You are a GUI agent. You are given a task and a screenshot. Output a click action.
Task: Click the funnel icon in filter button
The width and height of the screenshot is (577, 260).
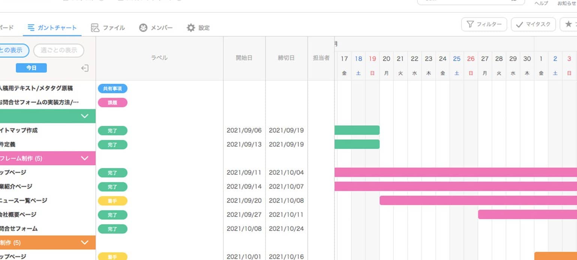click(470, 25)
